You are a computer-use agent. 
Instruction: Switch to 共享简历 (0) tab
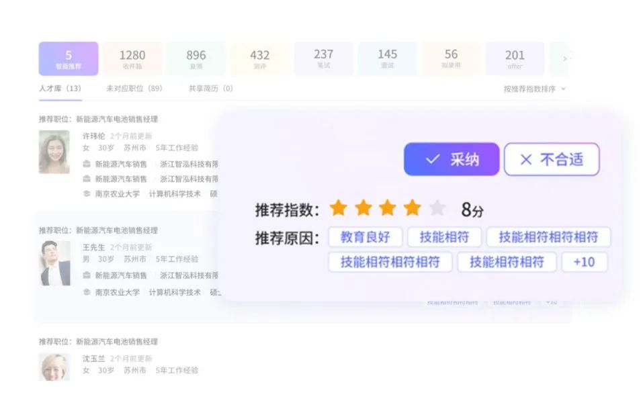click(x=211, y=89)
